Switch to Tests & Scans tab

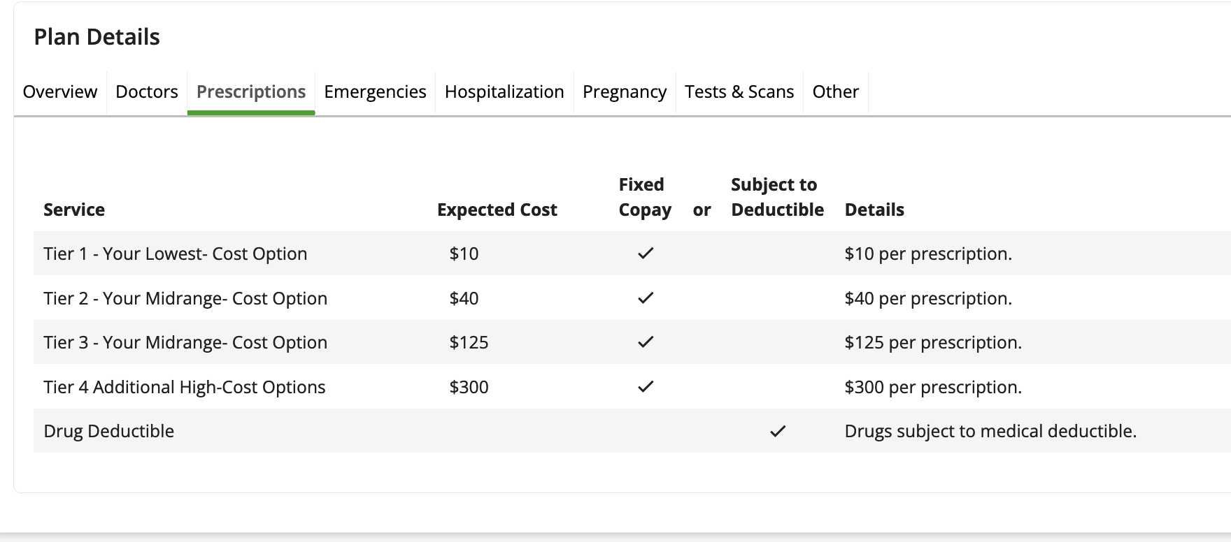tap(739, 92)
